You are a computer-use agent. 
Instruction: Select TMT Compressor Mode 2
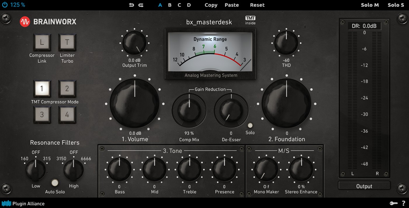click(x=67, y=89)
